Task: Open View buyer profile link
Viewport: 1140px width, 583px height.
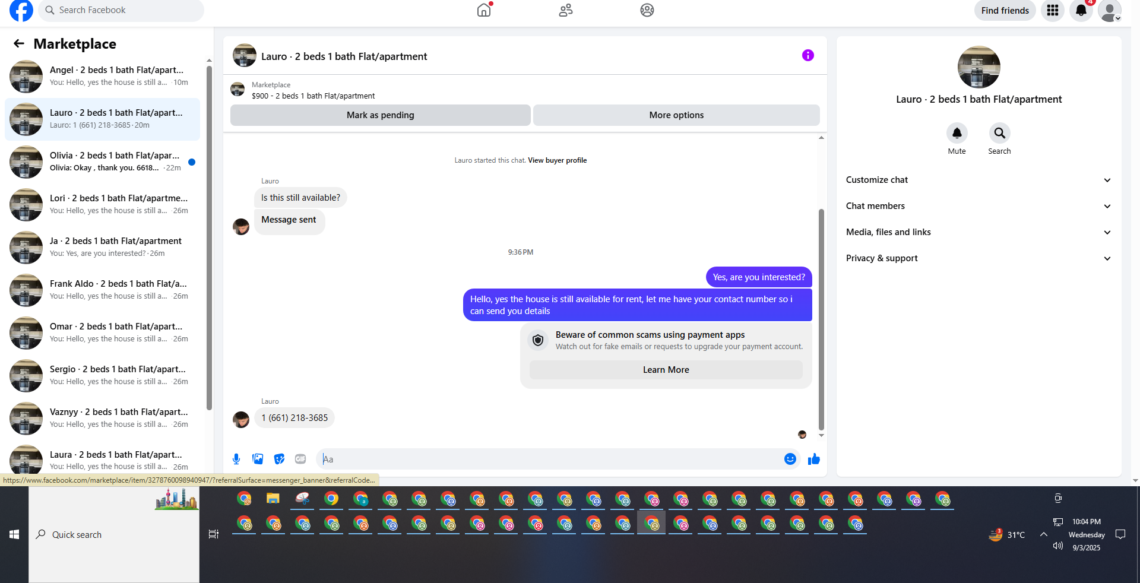Action: pyautogui.click(x=557, y=160)
